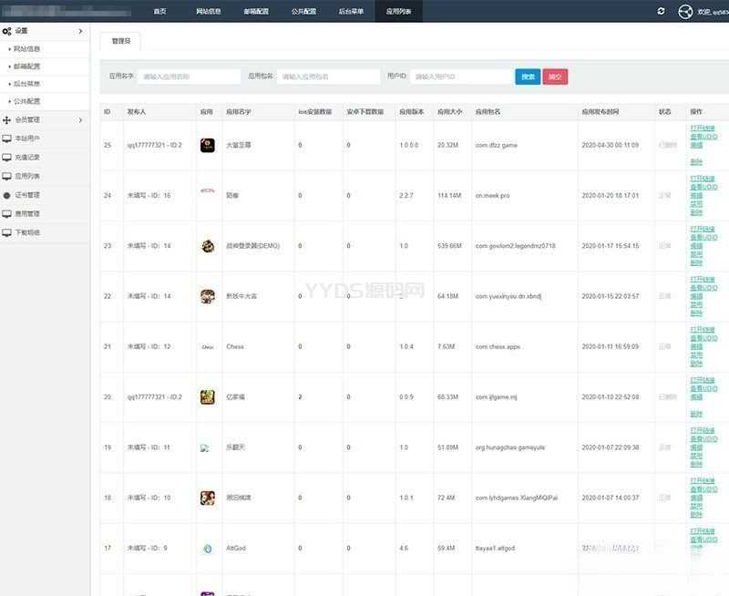The width and height of the screenshot is (729, 596).
Task: Open 网站信息 in the sidebar tree
Action: click(x=26, y=48)
